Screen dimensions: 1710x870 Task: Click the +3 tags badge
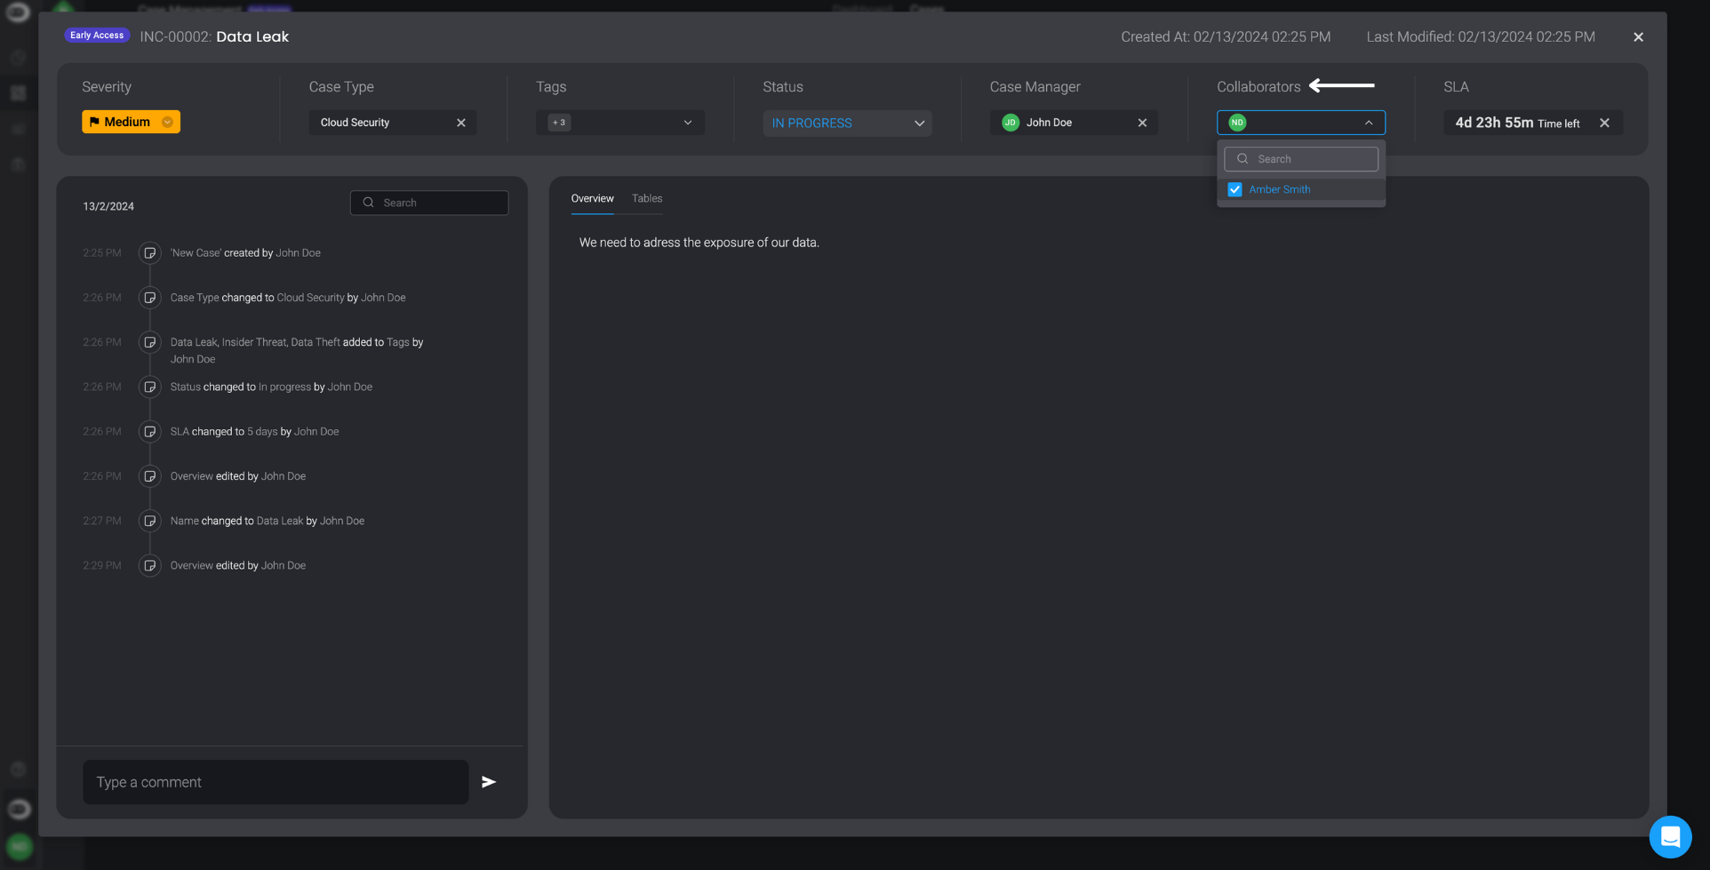pyautogui.click(x=559, y=123)
